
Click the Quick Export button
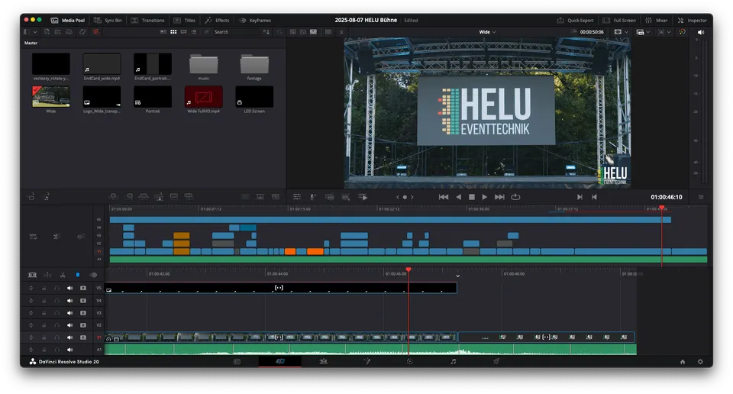(x=575, y=20)
